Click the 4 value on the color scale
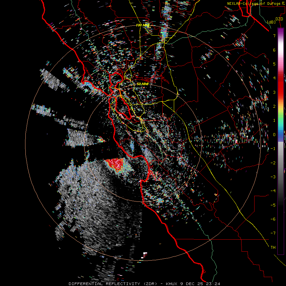Image resolution: width=286 pixels, height=286 pixels. pos(274,78)
